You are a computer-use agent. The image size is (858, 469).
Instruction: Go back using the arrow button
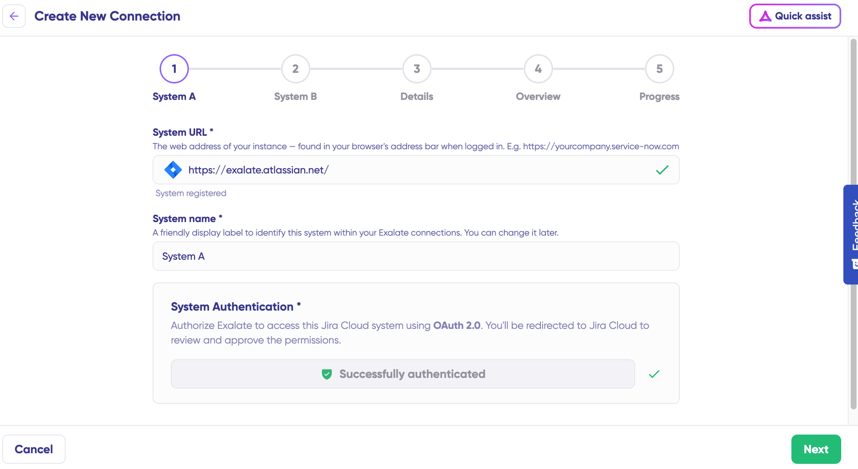14,16
